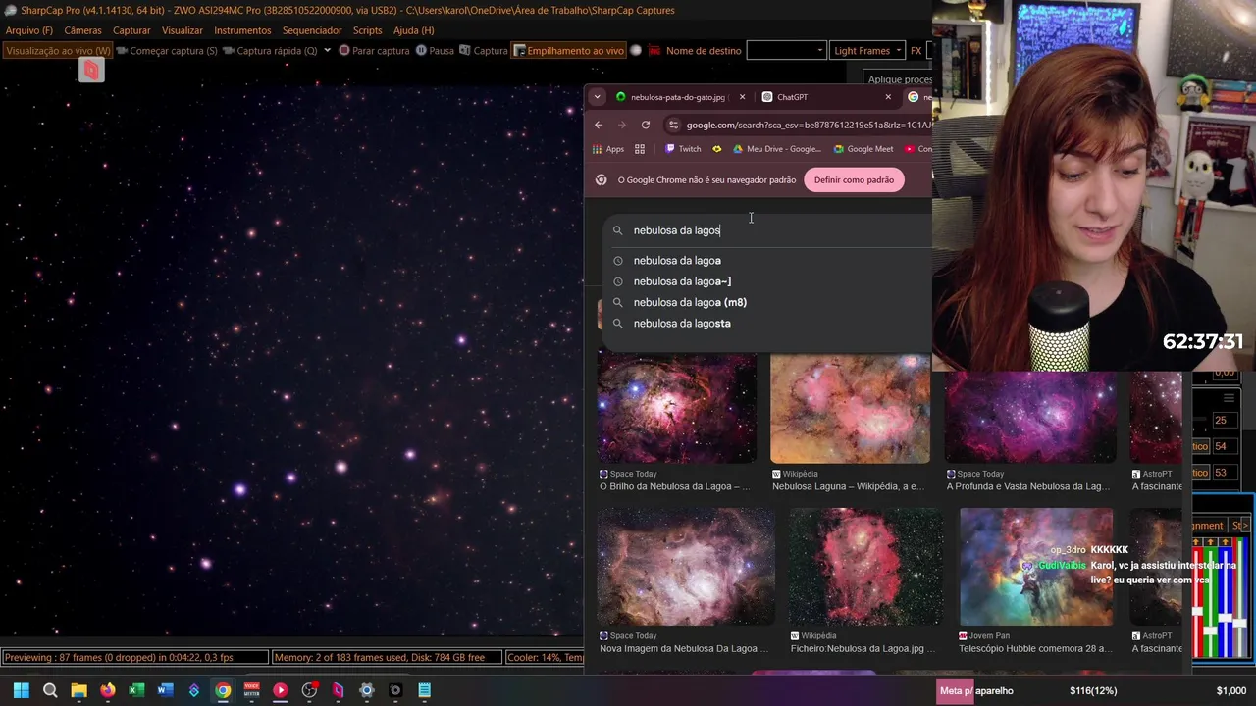Click the Captura snapshot button
Image resolution: width=1256 pixels, height=706 pixels.
pos(484,51)
